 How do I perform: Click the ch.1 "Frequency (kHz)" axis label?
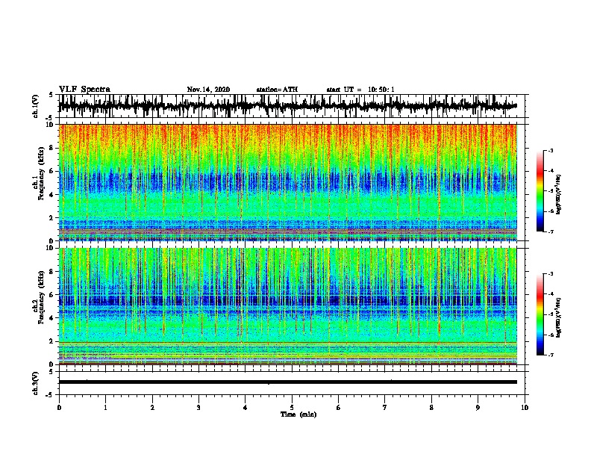coord(41,173)
